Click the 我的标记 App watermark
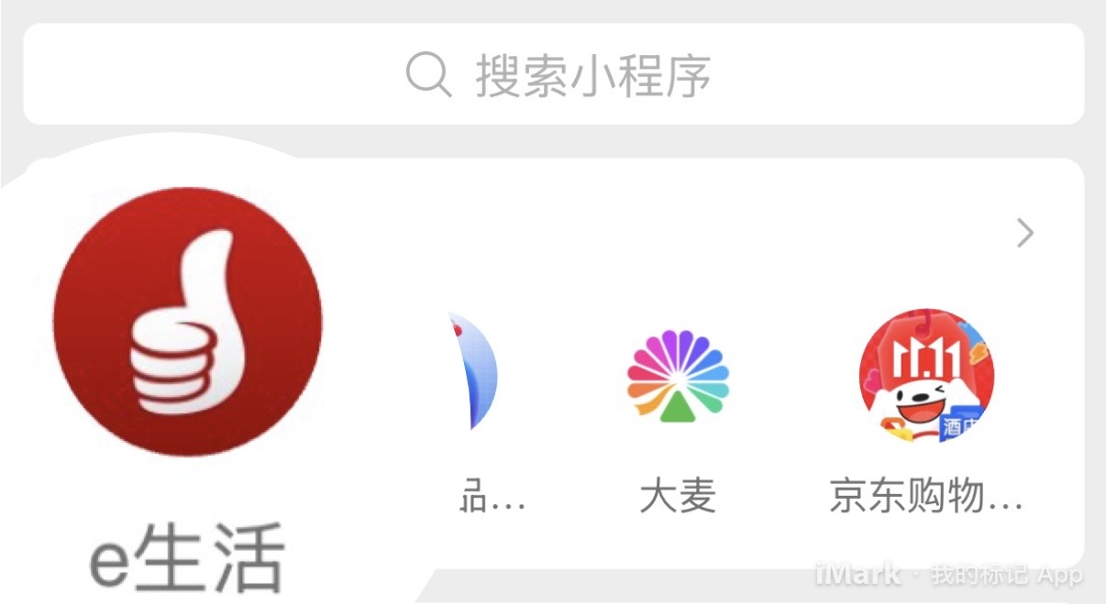Viewport: 1106px width, 605px height. (x=1007, y=576)
